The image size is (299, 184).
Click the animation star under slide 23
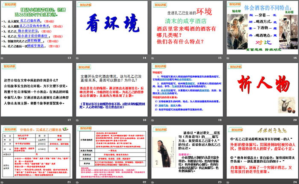[152, 182]
